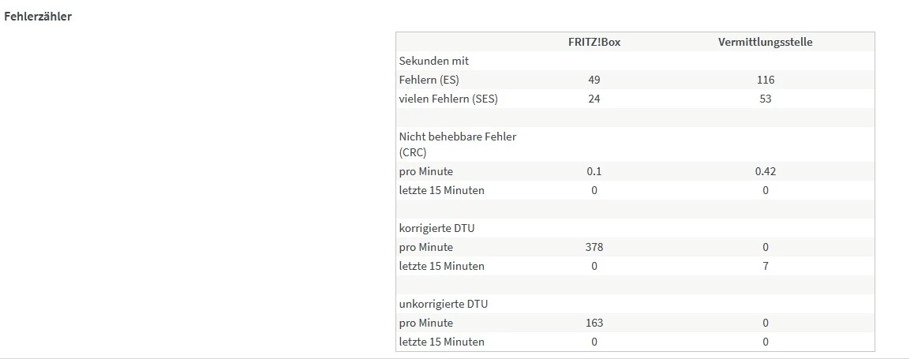This screenshot has height=359, width=914.
Task: Select Vermittlungsstelle SES value 53
Action: pos(765,99)
